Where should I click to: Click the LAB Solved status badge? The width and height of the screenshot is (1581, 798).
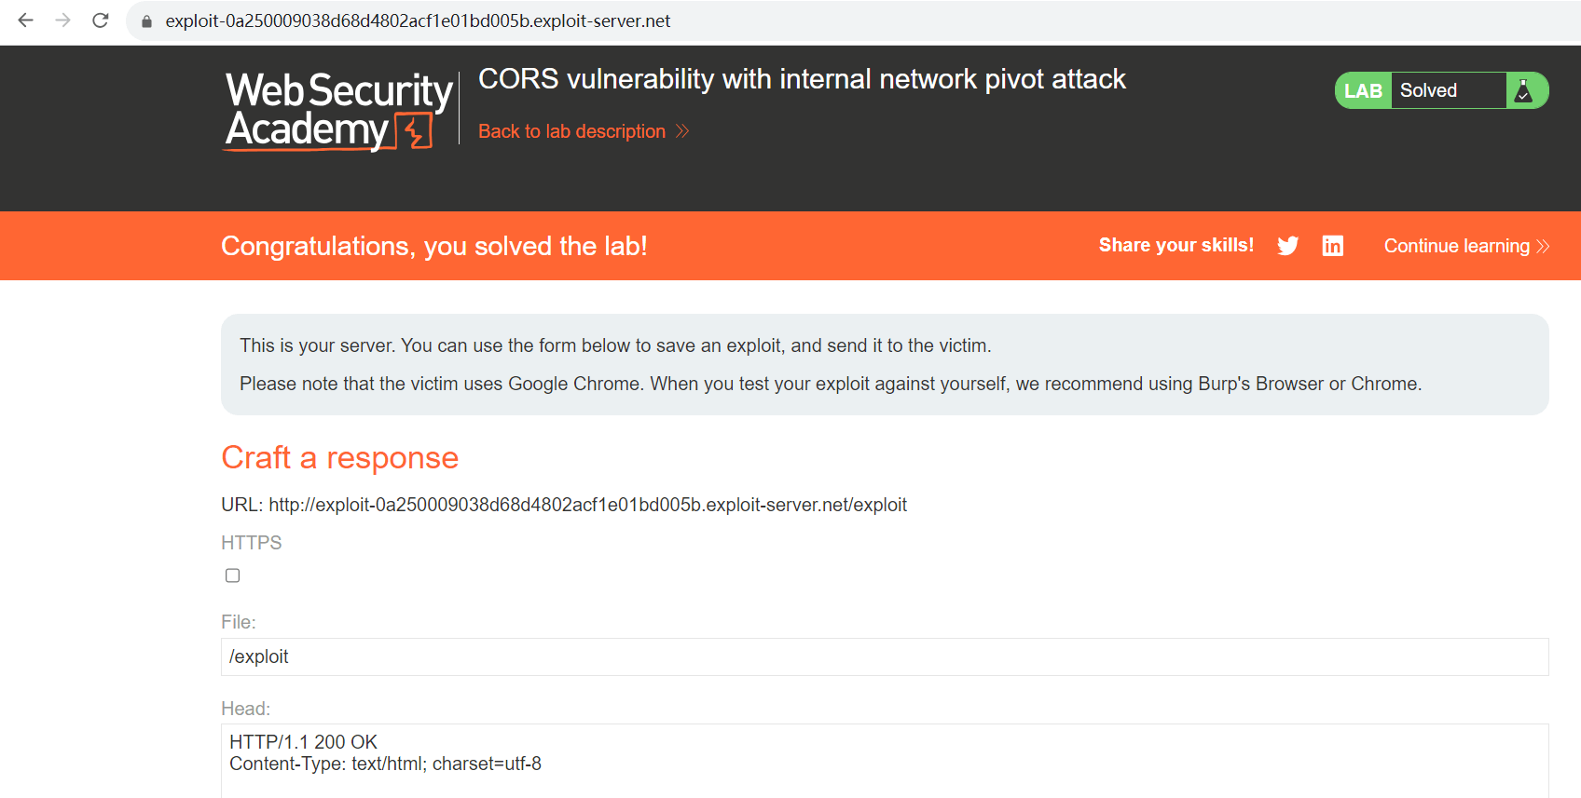coord(1441,90)
